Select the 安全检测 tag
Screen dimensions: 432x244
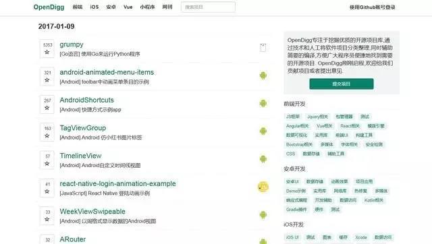374,144
